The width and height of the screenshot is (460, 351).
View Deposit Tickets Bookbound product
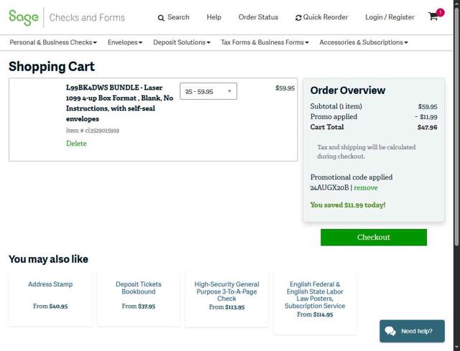tap(139, 288)
